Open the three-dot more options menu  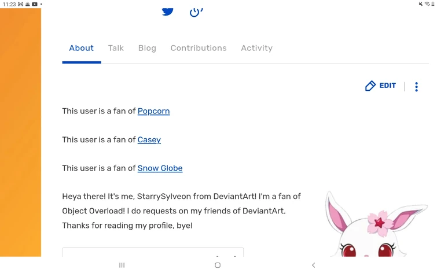tap(416, 87)
